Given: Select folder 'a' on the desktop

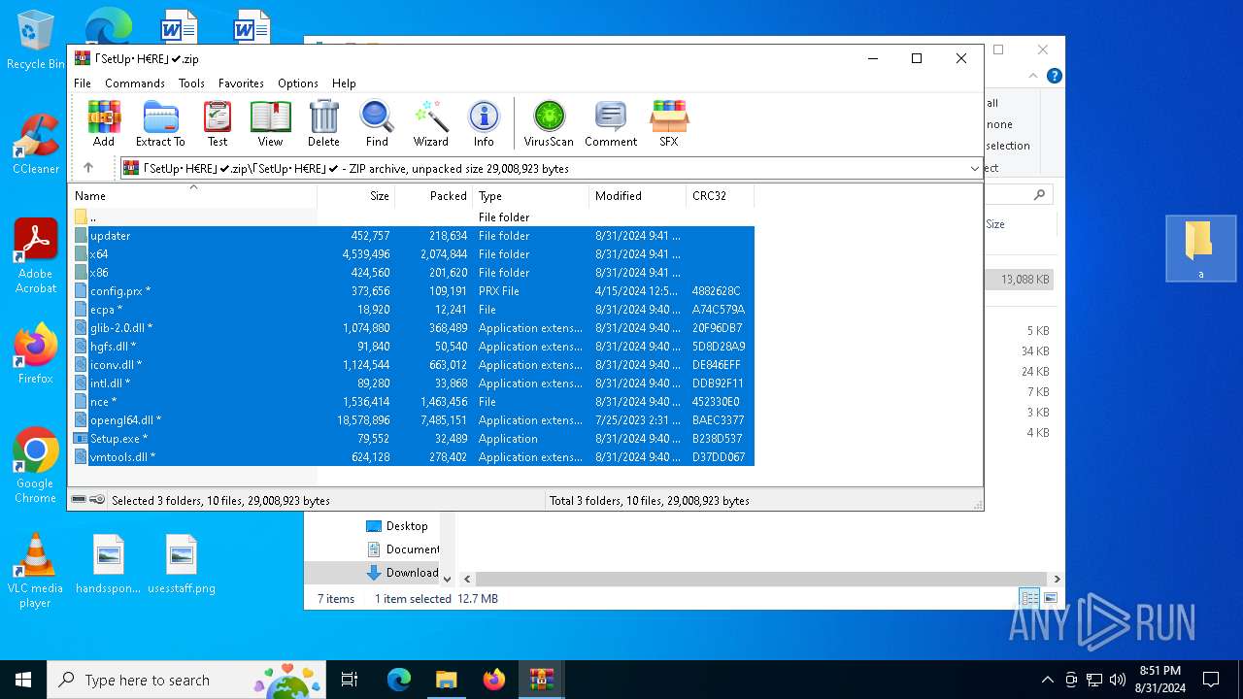Looking at the screenshot, I should coord(1200,249).
